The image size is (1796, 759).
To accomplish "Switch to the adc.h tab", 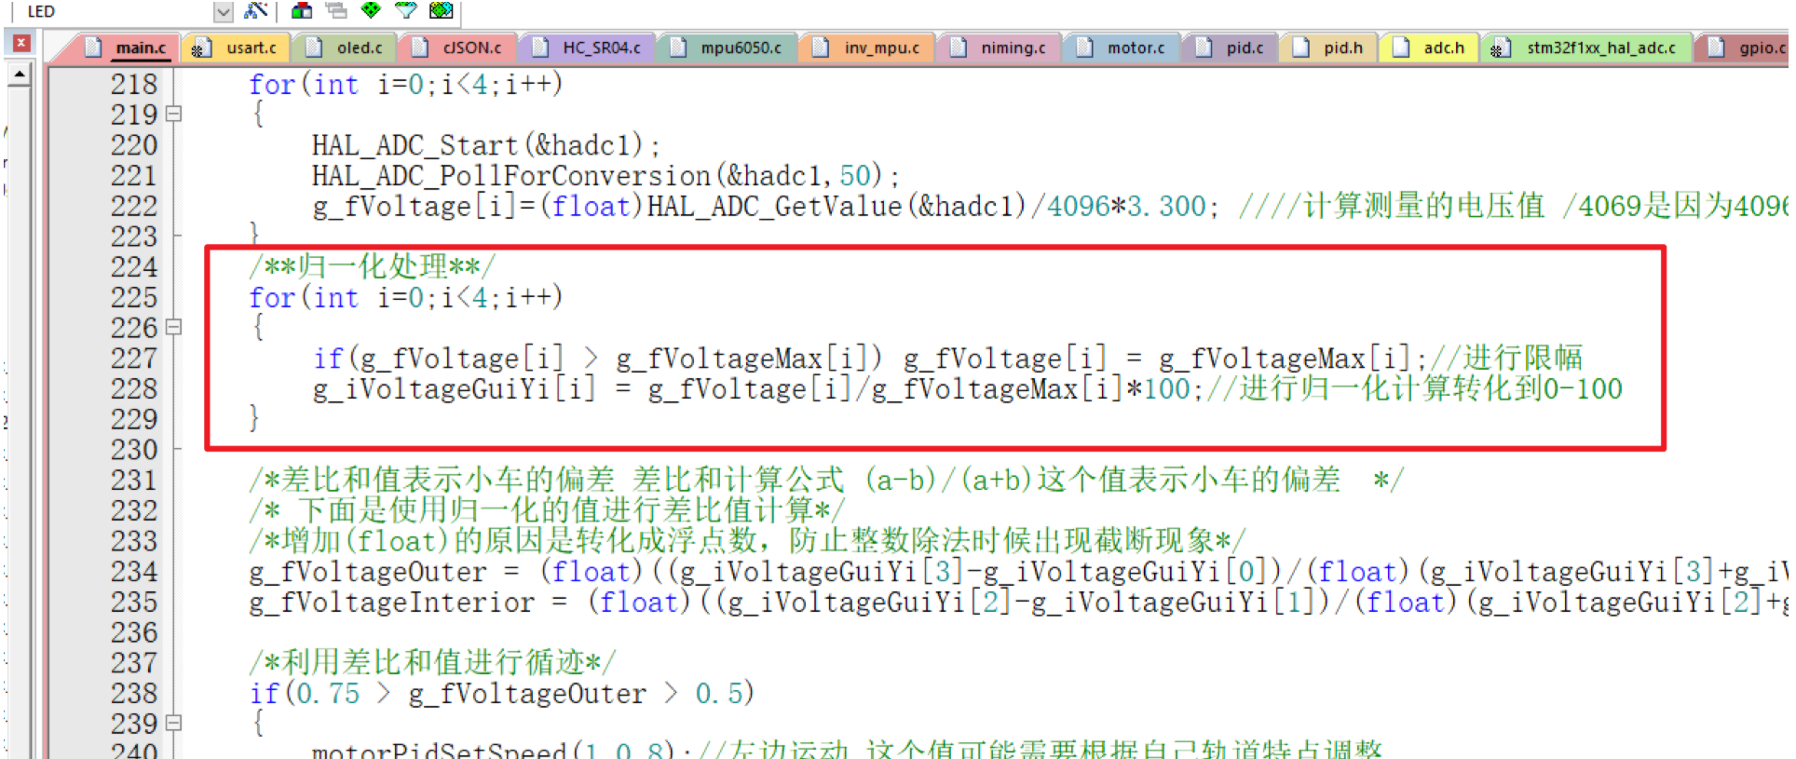I will pyautogui.click(x=1430, y=47).
